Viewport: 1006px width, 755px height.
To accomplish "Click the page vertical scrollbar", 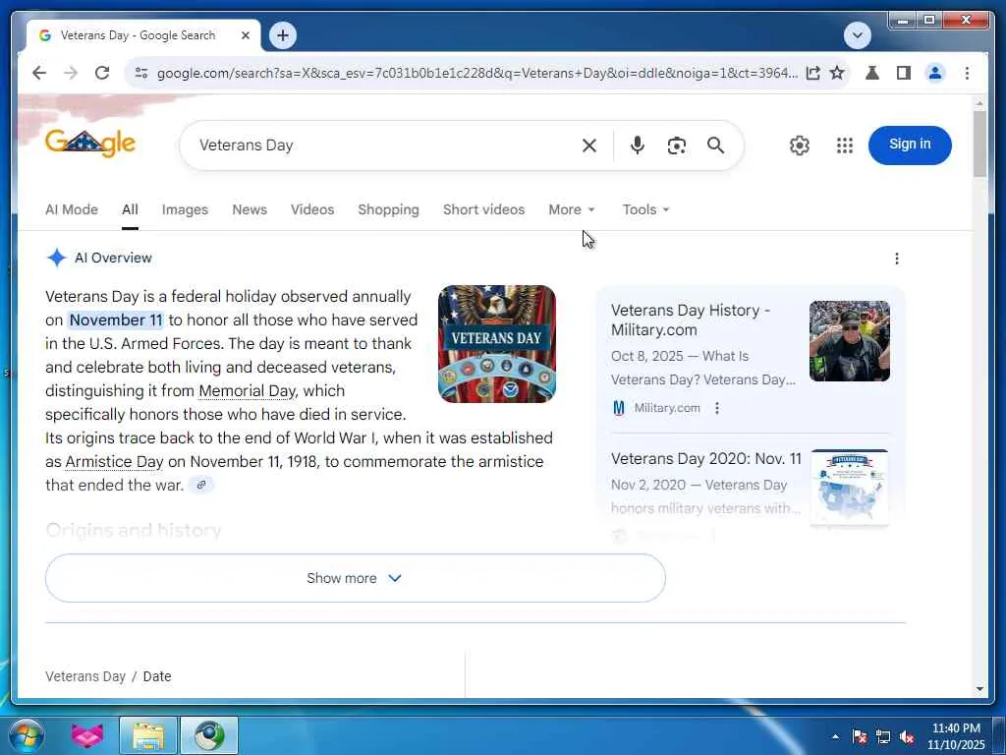I will 979,144.
